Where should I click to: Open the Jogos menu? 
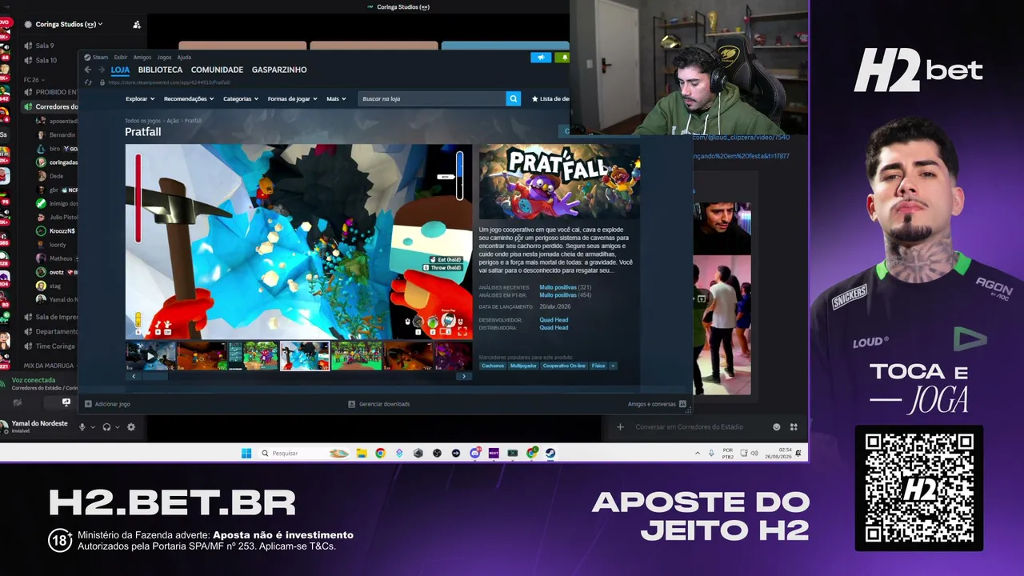coord(164,58)
